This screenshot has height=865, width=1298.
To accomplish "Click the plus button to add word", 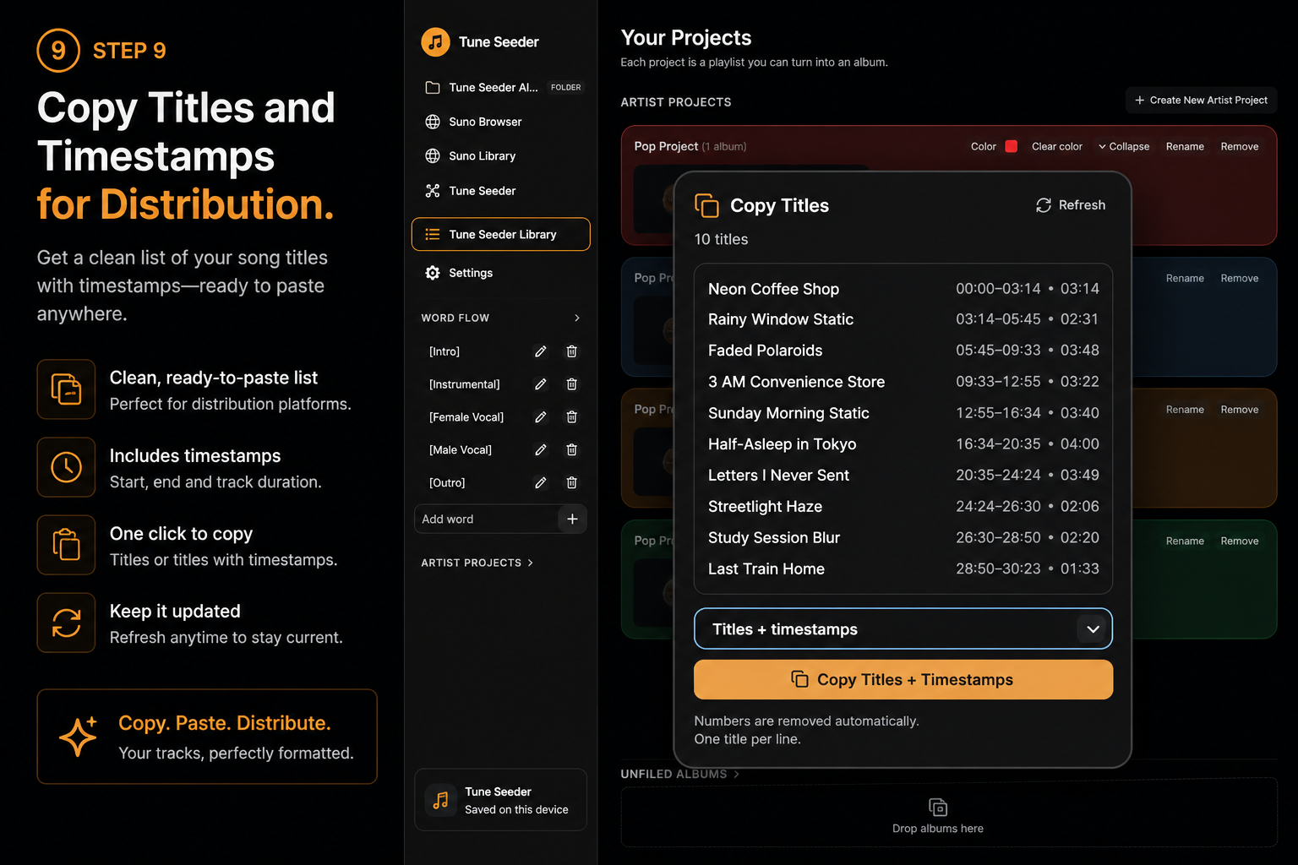I will coord(572,519).
